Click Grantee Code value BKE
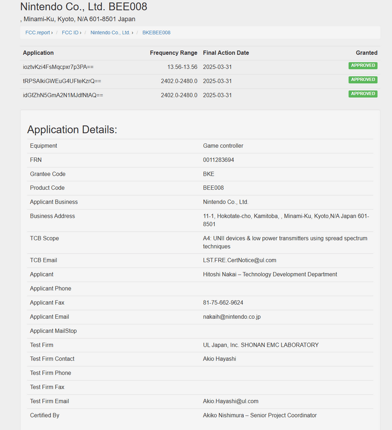The width and height of the screenshot is (392, 430). [x=208, y=174]
